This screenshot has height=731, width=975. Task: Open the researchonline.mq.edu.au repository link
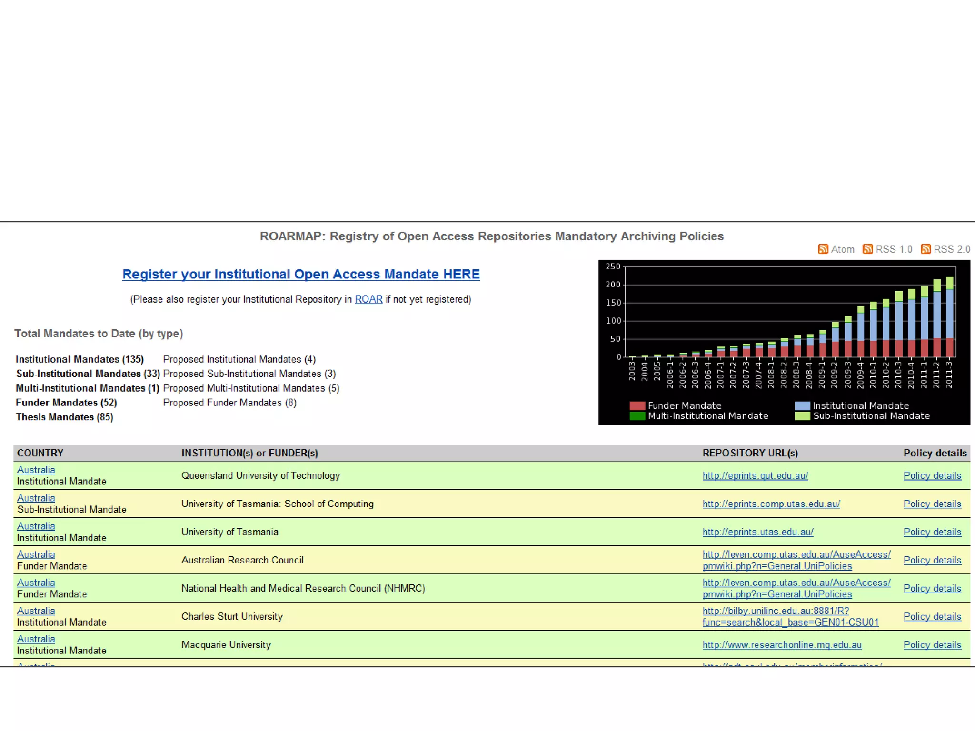point(782,645)
